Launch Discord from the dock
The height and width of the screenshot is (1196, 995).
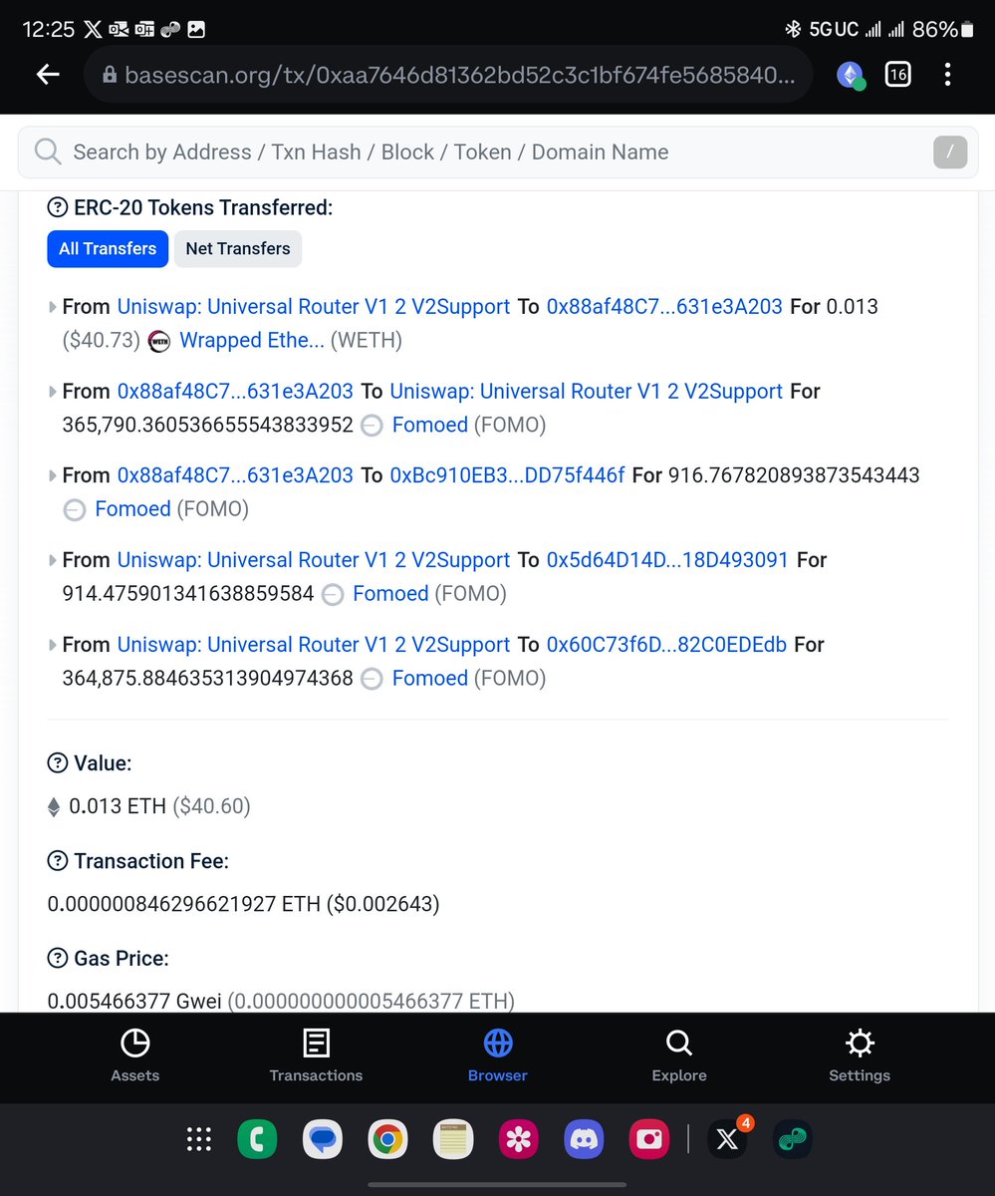click(584, 1139)
